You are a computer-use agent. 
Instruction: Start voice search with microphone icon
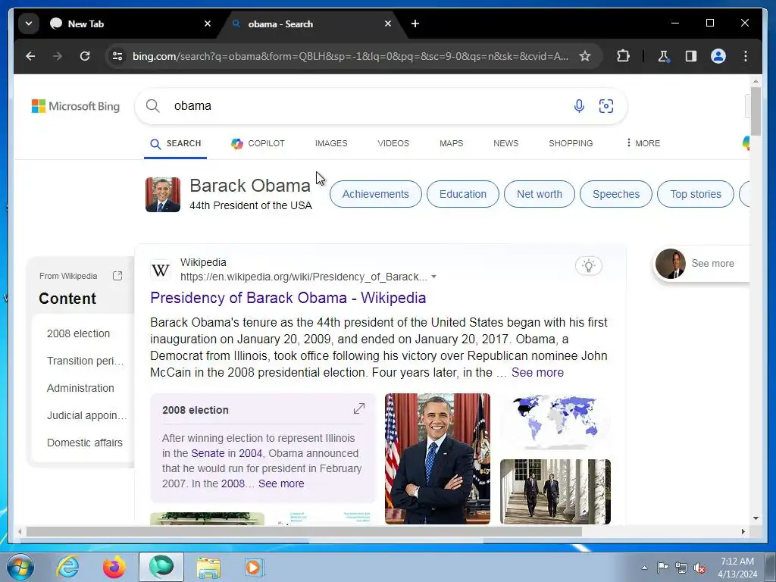tap(579, 106)
